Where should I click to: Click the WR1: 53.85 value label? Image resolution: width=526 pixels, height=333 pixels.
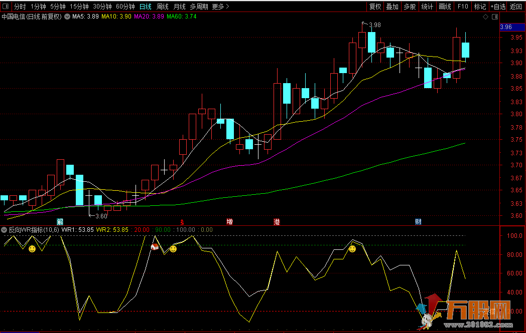point(77,230)
